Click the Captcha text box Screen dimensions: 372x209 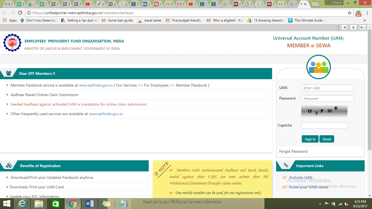click(324, 125)
